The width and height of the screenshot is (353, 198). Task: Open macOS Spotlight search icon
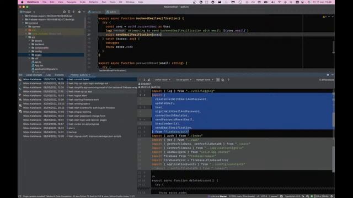pos(291,2)
